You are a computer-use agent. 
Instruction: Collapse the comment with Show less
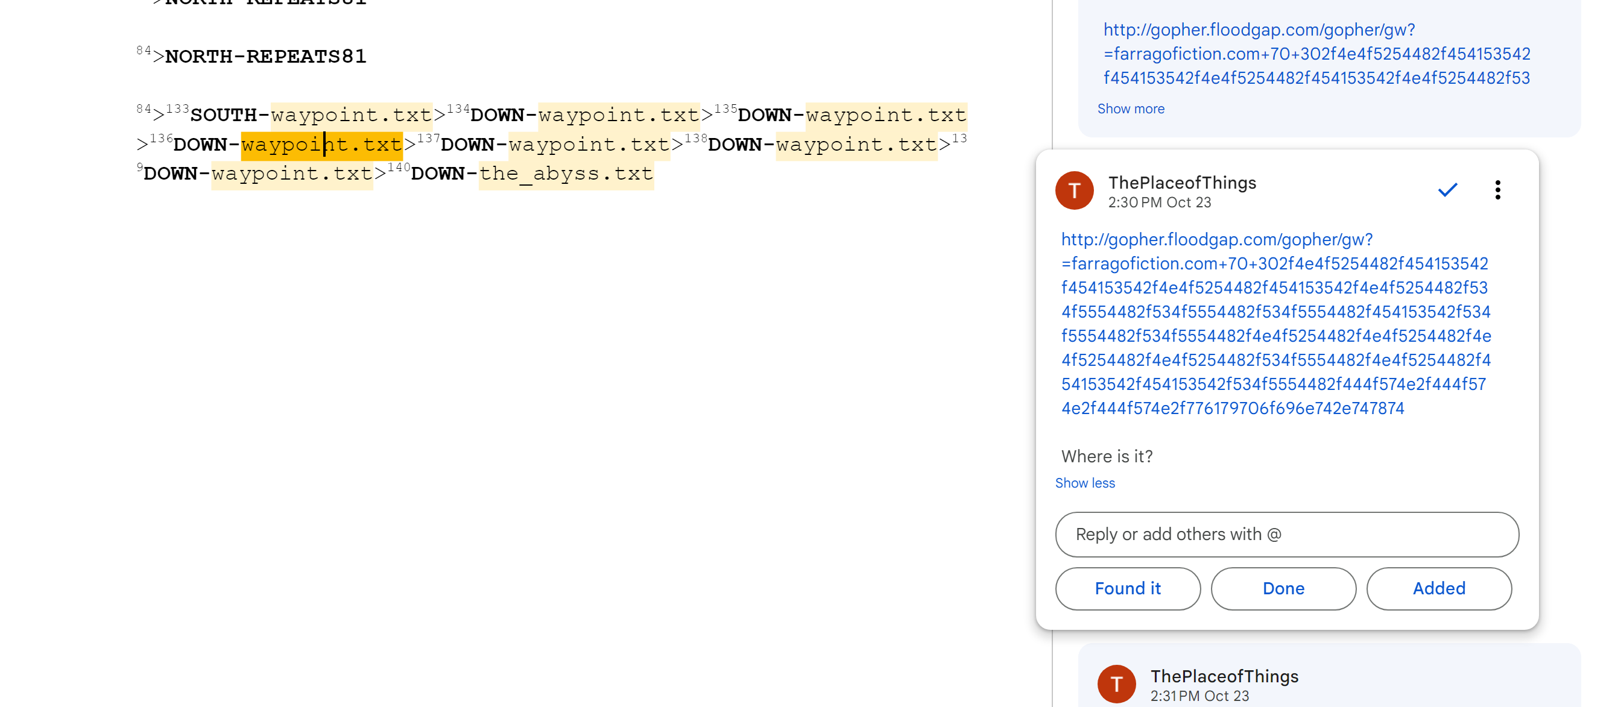pos(1085,483)
